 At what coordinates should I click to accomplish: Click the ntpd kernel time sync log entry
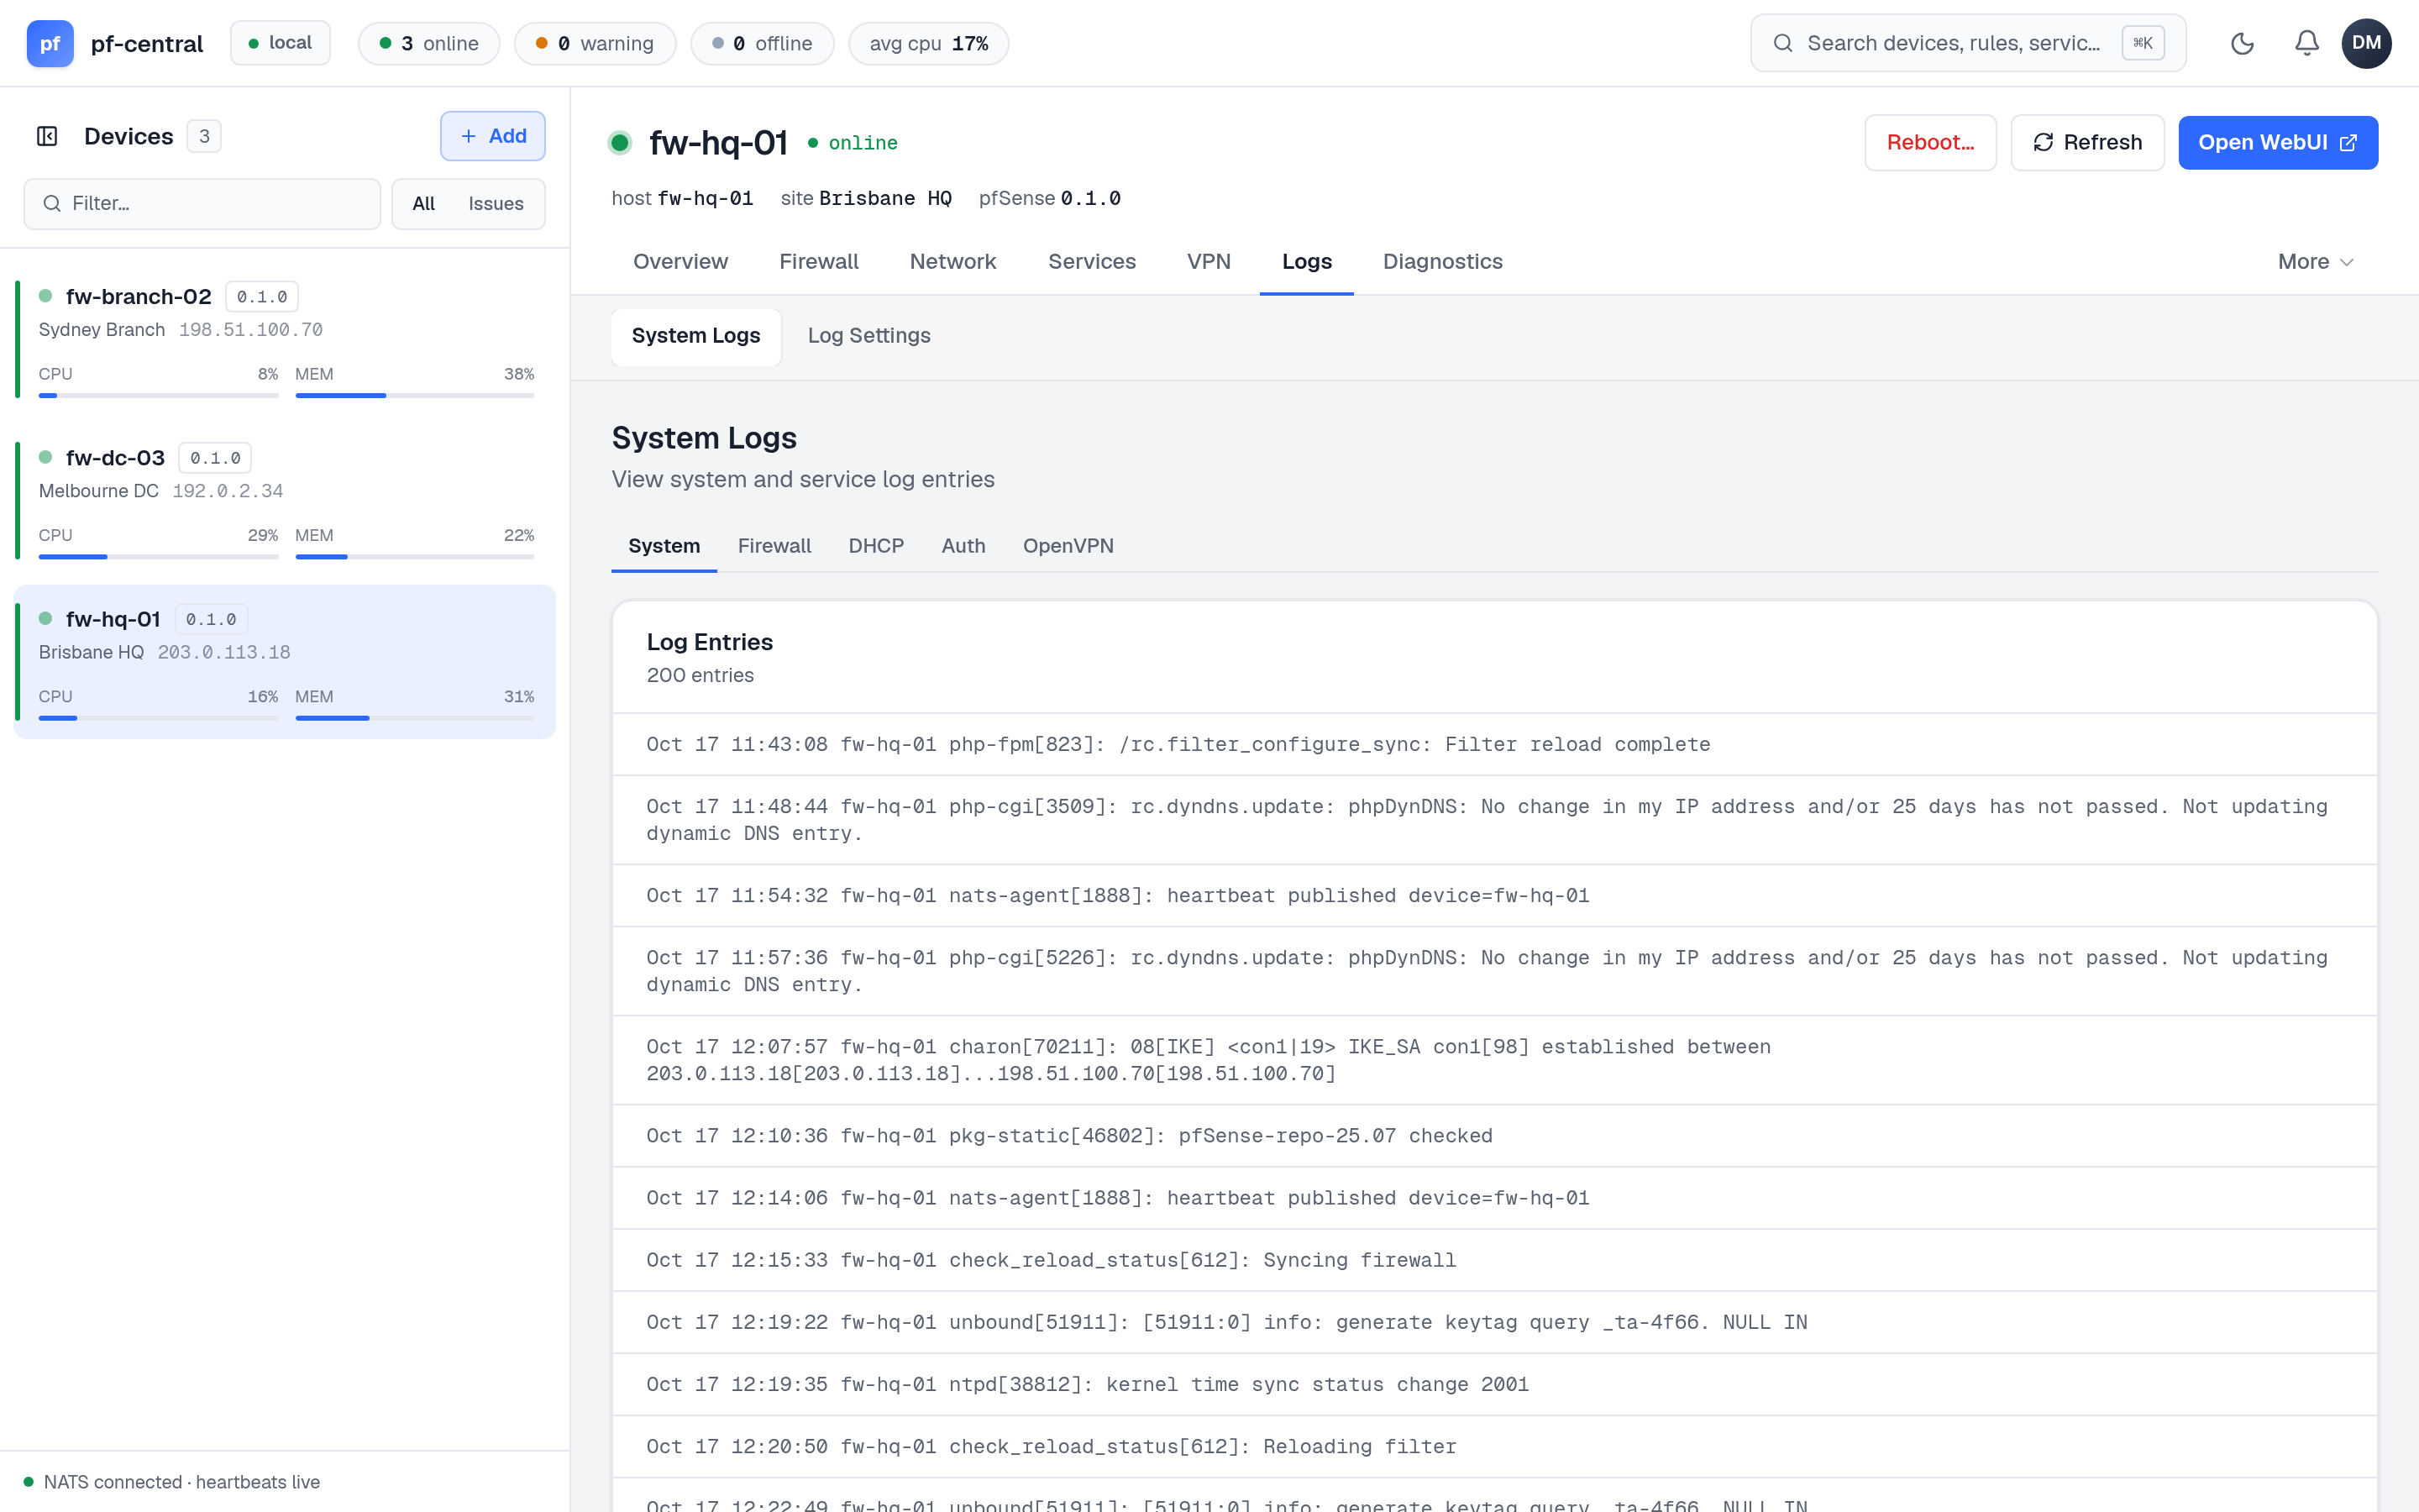[x=1494, y=1384]
